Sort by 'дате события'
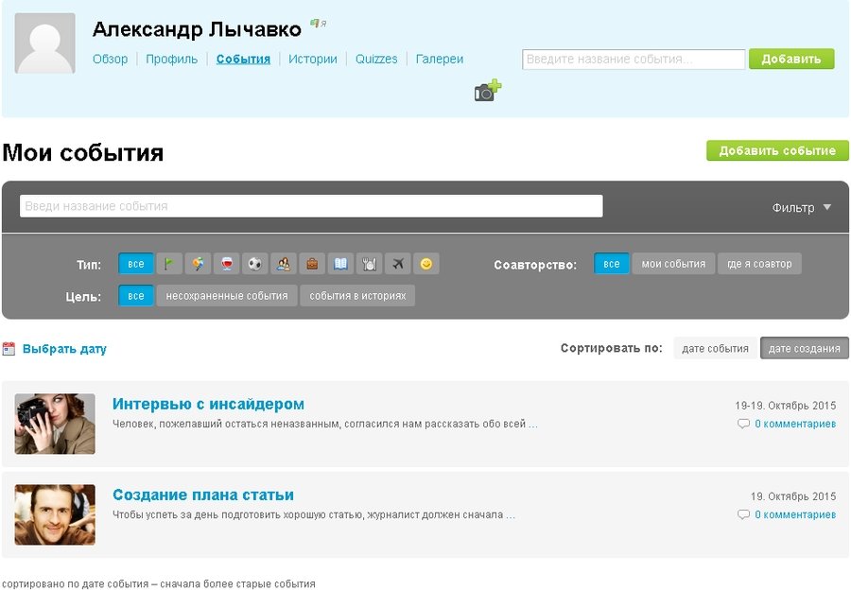The width and height of the screenshot is (851, 591). click(715, 348)
